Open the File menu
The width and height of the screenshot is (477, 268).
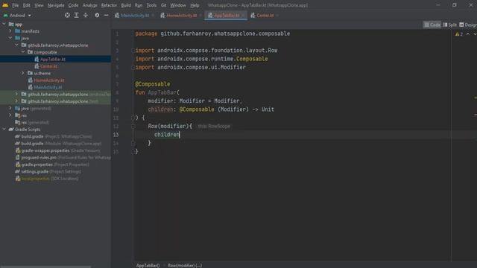click(x=15, y=5)
